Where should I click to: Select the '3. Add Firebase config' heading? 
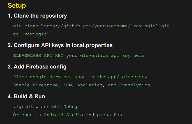(x=37, y=67)
